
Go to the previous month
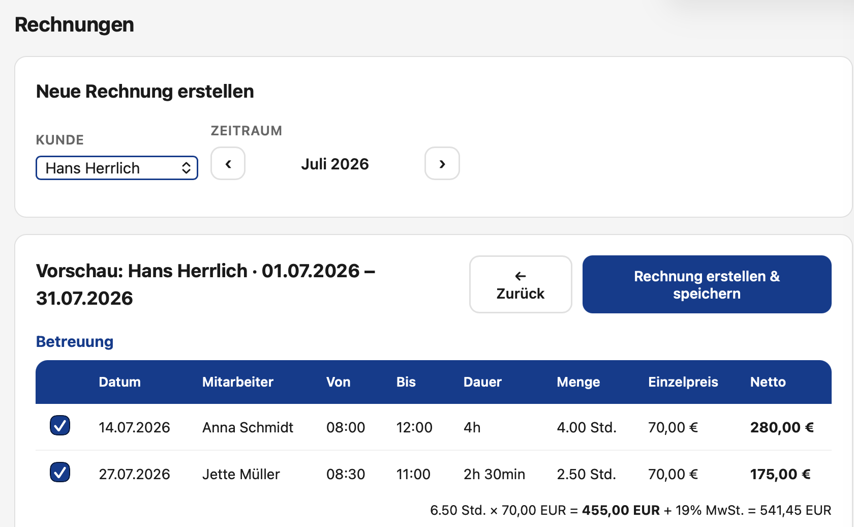pyautogui.click(x=228, y=163)
